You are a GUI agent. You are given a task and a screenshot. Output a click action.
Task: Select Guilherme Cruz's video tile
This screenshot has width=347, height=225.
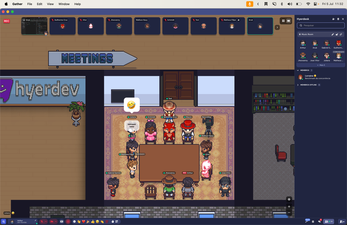(62, 26)
